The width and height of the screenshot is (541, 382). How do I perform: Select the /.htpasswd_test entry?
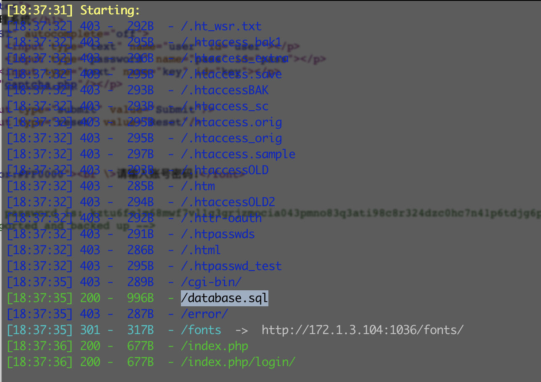coord(231,266)
